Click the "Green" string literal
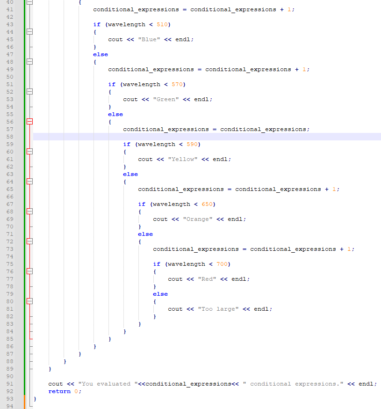The width and height of the screenshot is (381, 409). click(166, 99)
